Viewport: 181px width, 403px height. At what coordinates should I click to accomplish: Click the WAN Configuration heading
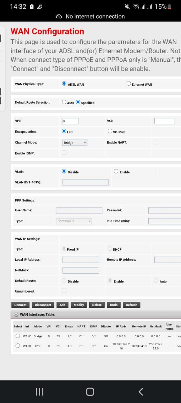pyautogui.click(x=47, y=31)
